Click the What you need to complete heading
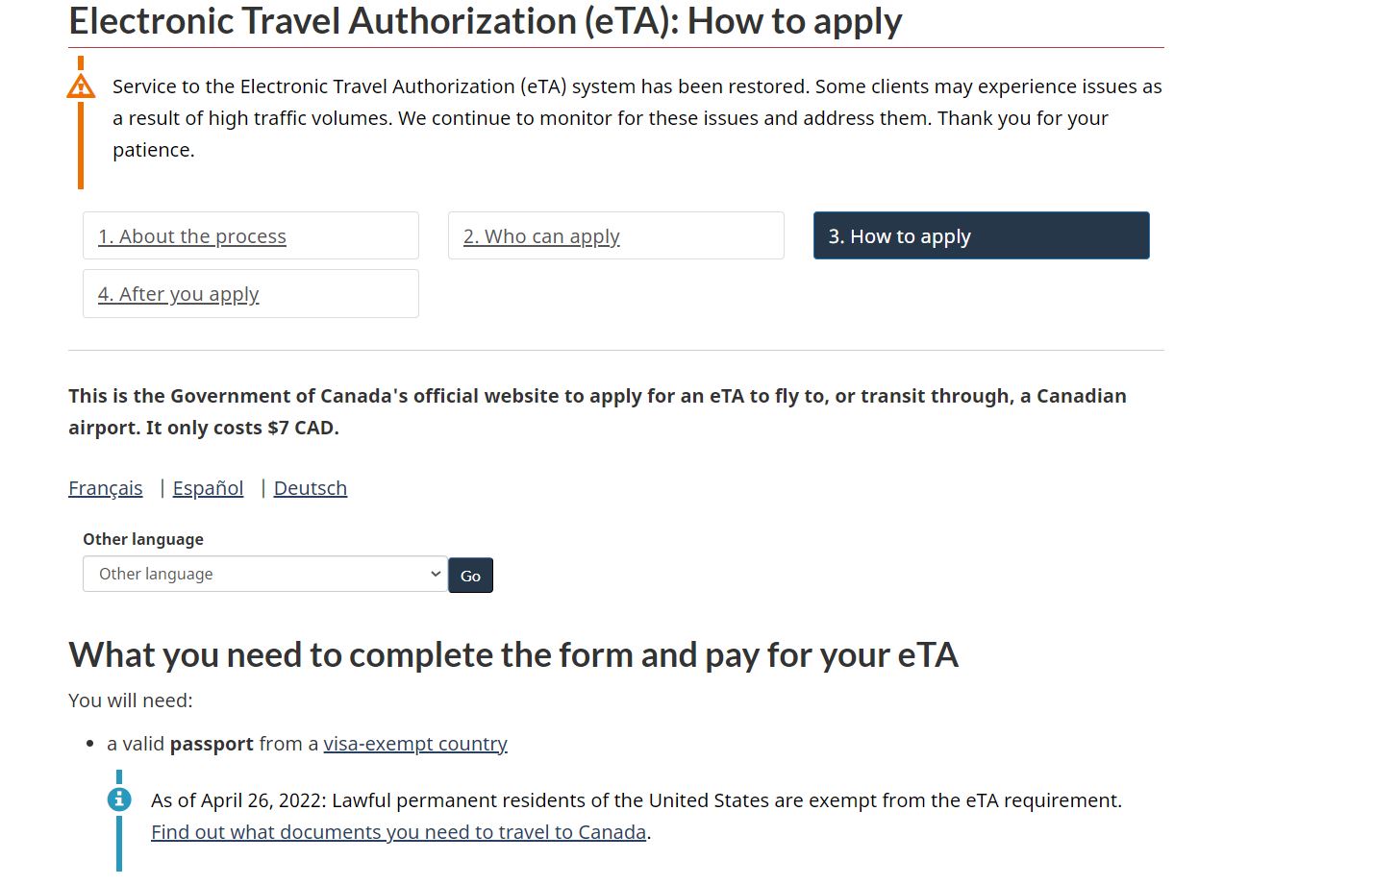Viewport: 1374px width, 885px height. [x=513, y=655]
